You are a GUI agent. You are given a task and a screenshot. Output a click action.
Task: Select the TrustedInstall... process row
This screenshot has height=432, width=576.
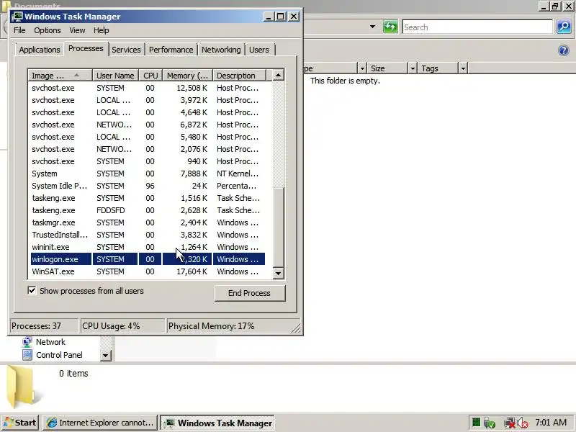tap(148, 235)
